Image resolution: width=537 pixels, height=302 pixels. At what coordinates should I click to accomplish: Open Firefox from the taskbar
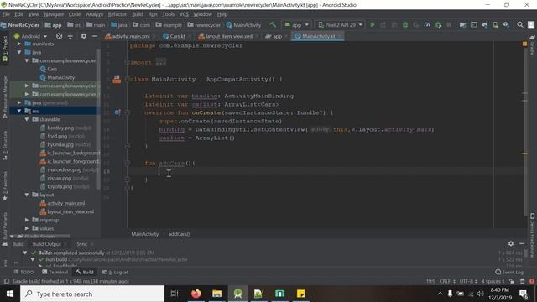196,294
